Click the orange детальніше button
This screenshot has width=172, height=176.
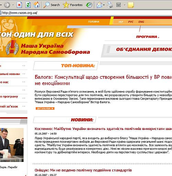[45, 108]
